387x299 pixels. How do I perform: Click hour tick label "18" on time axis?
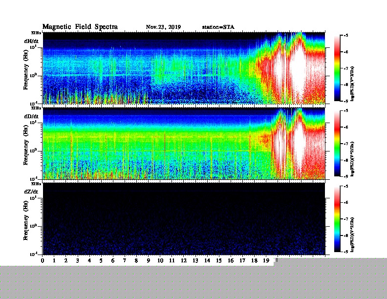tap(254, 260)
